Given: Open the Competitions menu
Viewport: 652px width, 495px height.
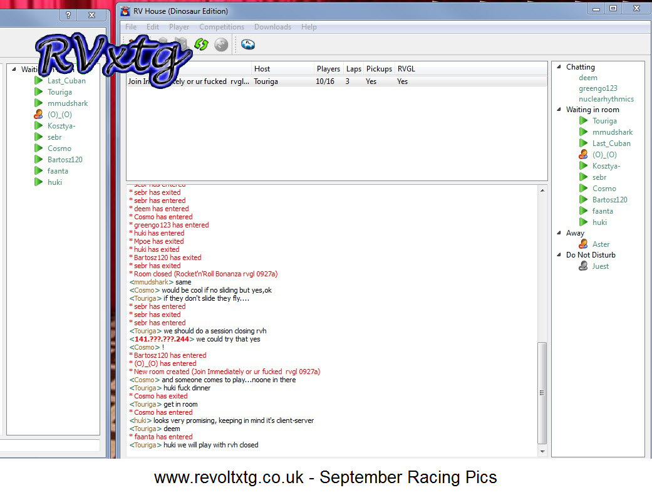Looking at the screenshot, I should (222, 26).
